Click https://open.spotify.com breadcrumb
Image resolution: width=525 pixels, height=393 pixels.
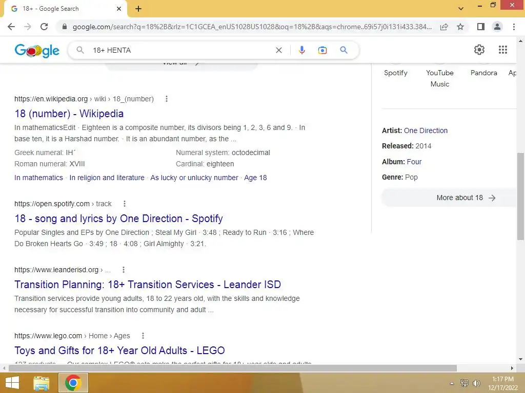pos(52,204)
